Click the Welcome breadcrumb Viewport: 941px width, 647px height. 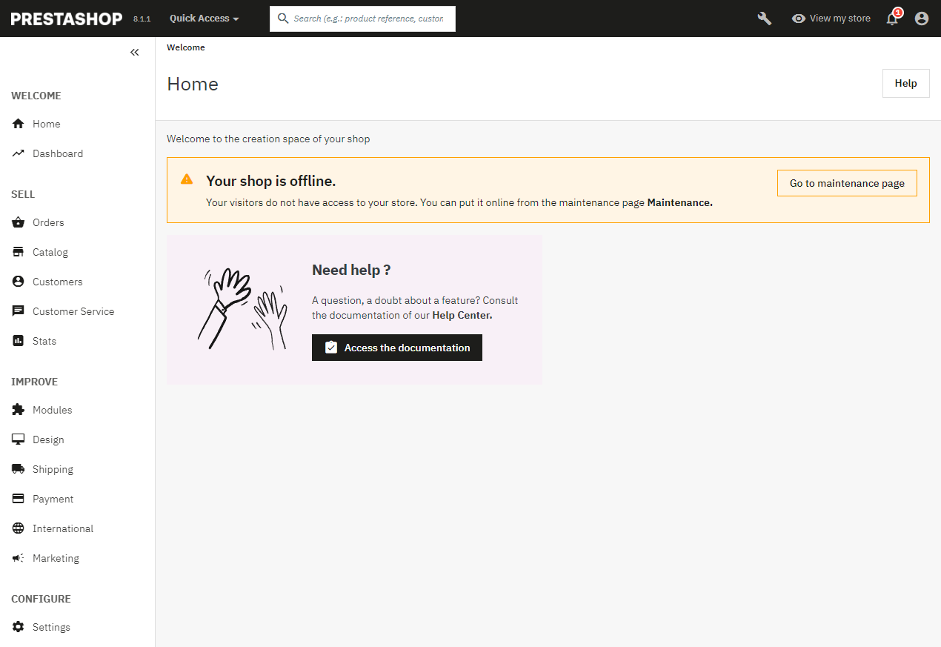tap(186, 47)
